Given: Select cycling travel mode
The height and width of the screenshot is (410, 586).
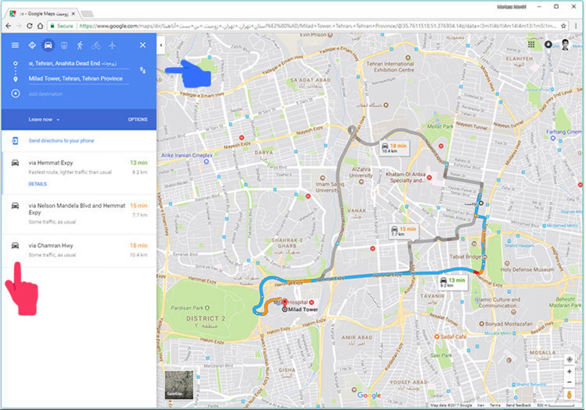Looking at the screenshot, I should (96, 45).
